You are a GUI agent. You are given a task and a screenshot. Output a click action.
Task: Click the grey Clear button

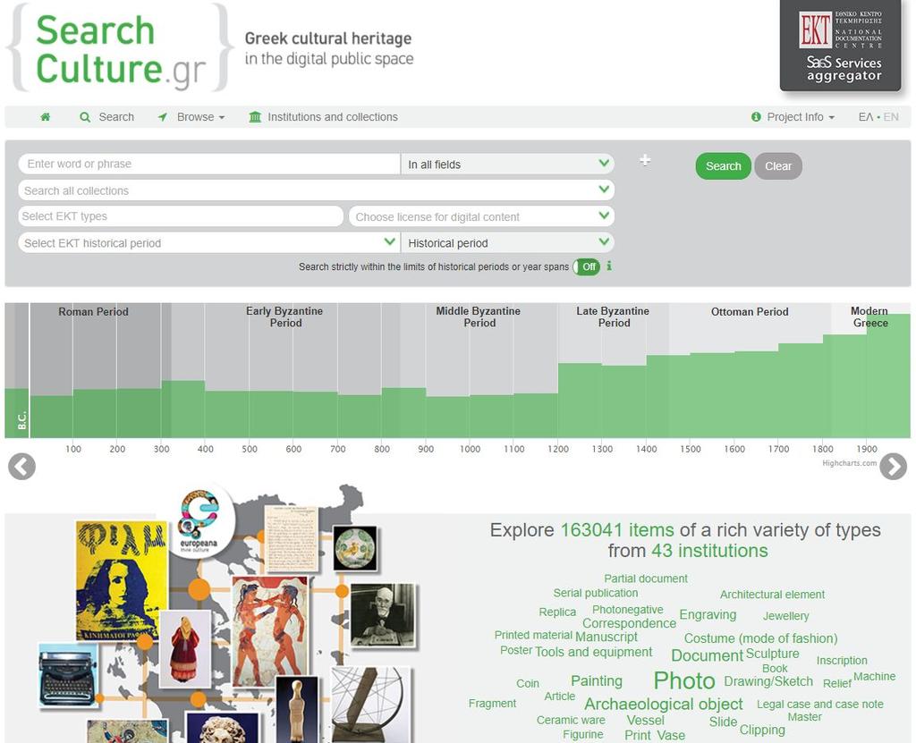pos(778,166)
